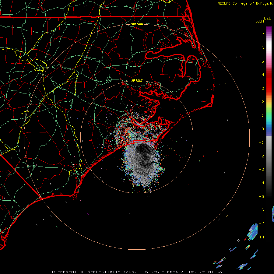274x274 pixels.
Task: Click the 1 value on the scale
Action: pos(263,115)
